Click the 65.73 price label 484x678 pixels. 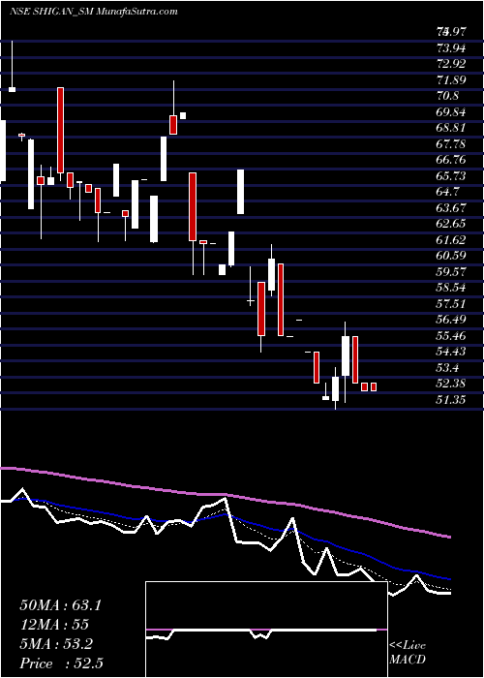(451, 175)
